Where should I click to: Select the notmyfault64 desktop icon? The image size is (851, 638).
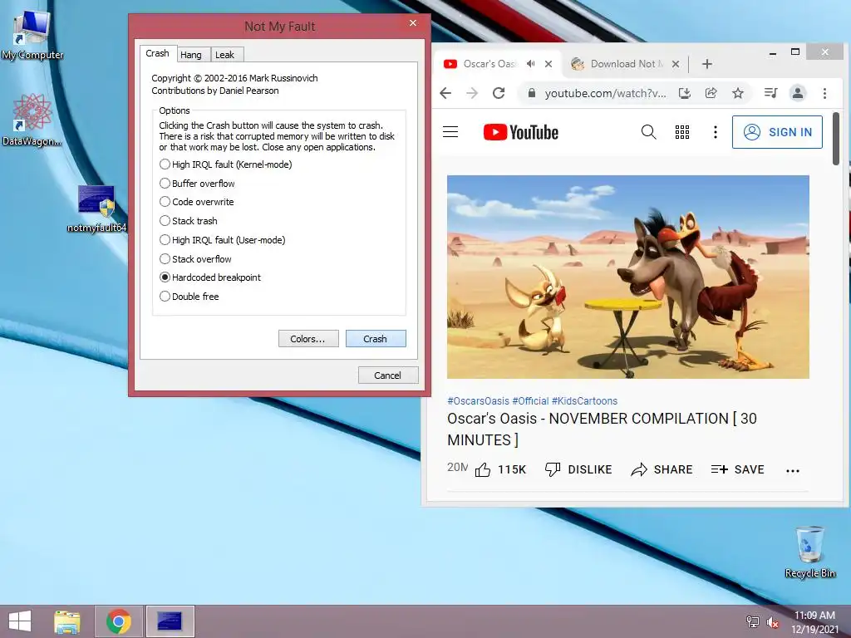tap(96, 209)
